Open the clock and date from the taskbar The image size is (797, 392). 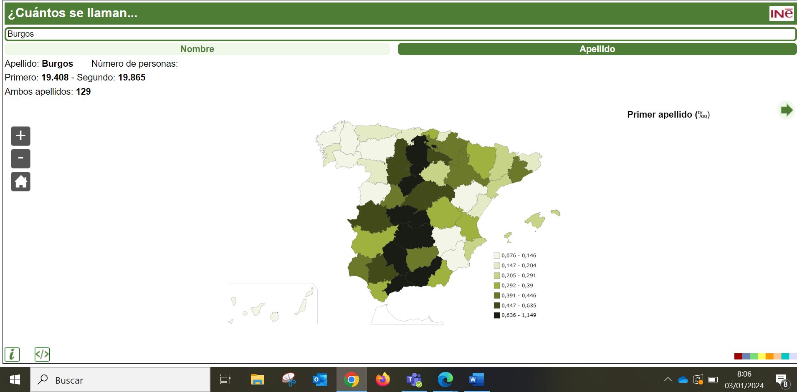745,379
